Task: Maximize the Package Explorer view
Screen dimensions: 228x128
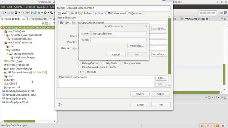Action: point(54,18)
